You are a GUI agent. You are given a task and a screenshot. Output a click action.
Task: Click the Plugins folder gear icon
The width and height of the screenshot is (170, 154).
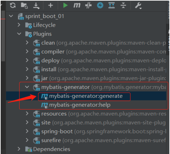tap(29, 34)
